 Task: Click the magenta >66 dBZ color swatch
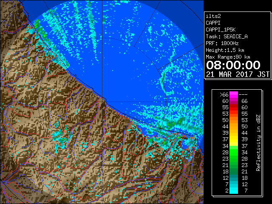tap(234, 95)
